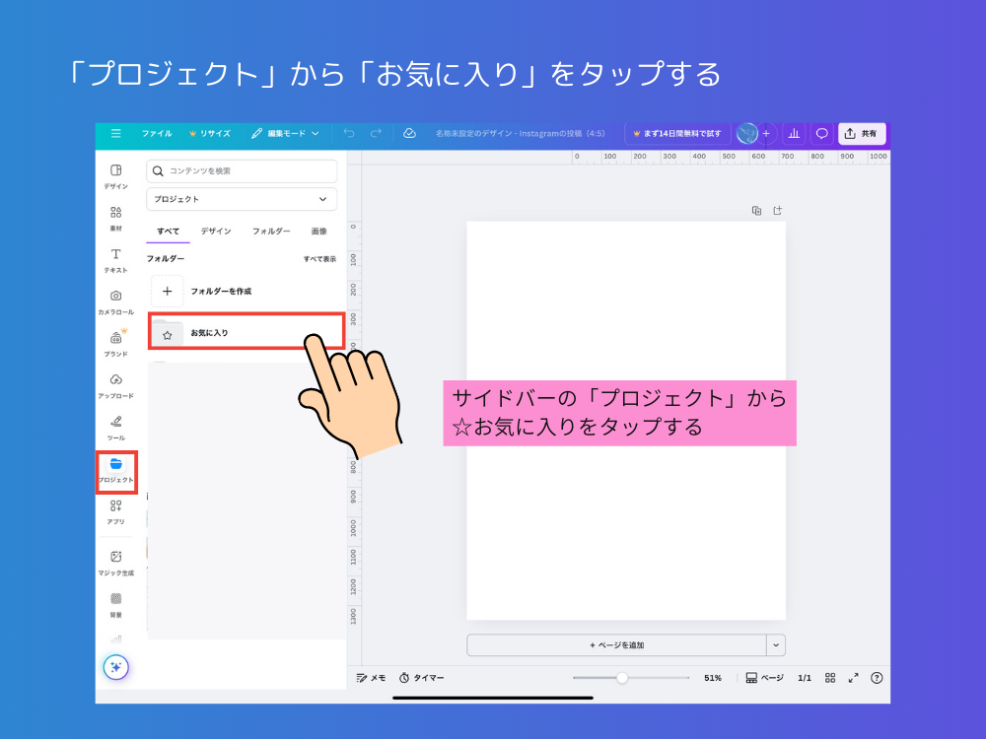Open the デザイン panel in the sidebar
Image resolution: width=986 pixels, height=739 pixels.
coord(115,175)
